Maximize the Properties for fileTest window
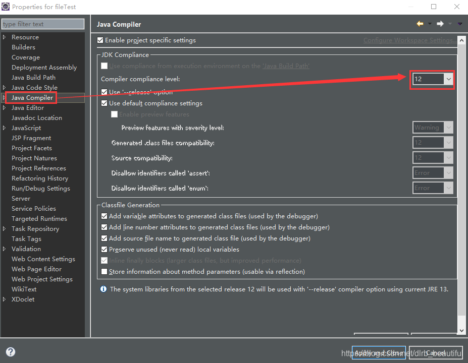This screenshot has height=363, width=468. click(x=434, y=7)
